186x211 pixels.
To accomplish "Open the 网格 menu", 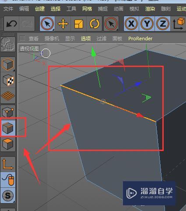I will pyautogui.click(x=87, y=9).
